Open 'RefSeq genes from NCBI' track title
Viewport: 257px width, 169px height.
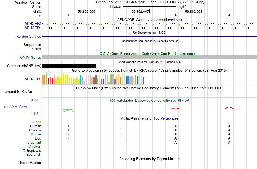click(149, 32)
